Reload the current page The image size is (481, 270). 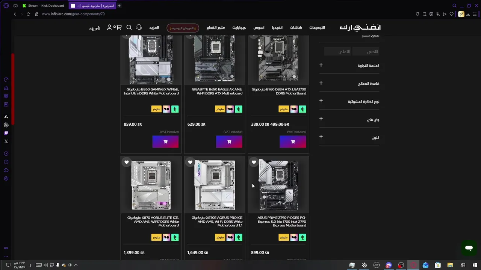[28, 14]
